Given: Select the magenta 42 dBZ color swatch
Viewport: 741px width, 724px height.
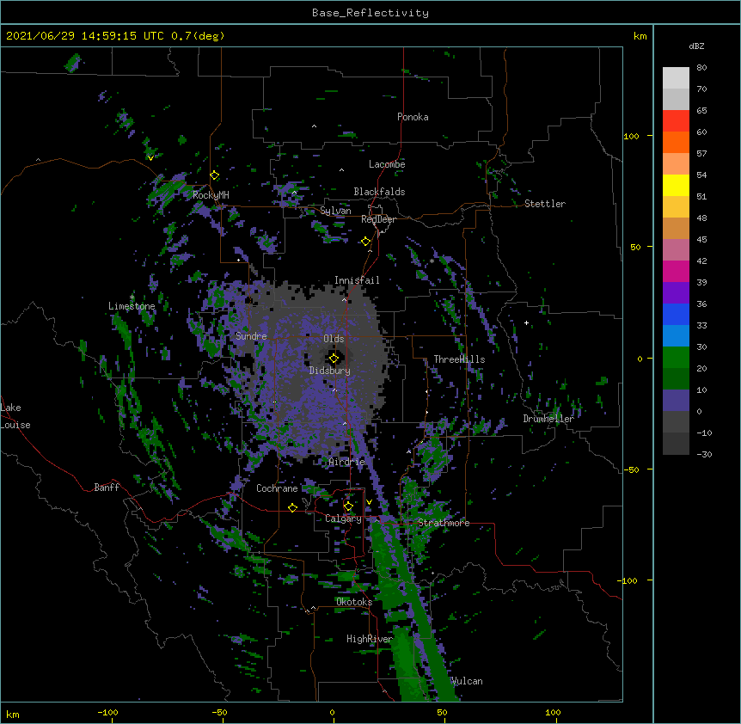Looking at the screenshot, I should (x=676, y=271).
